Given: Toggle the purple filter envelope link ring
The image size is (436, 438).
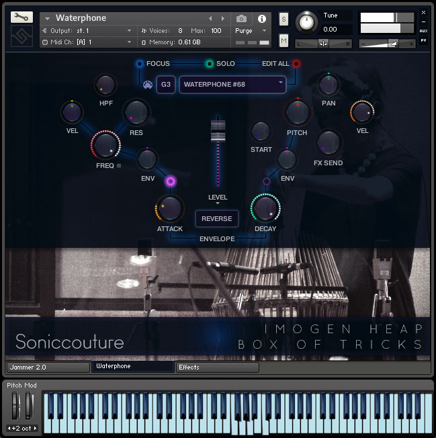Looking at the screenshot, I should tap(171, 181).
